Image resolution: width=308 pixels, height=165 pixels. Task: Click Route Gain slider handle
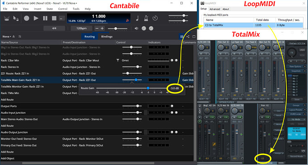coord(148,88)
